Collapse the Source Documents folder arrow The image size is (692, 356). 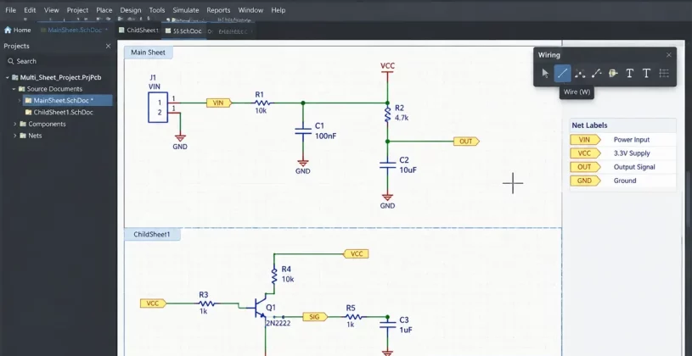pyautogui.click(x=14, y=89)
